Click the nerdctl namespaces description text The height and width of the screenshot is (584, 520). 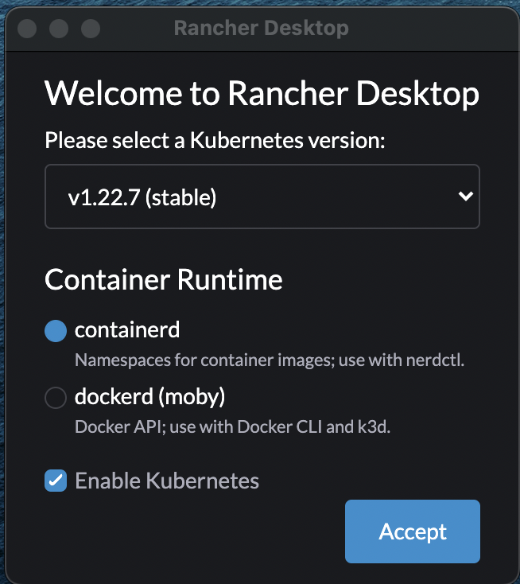pos(270,360)
